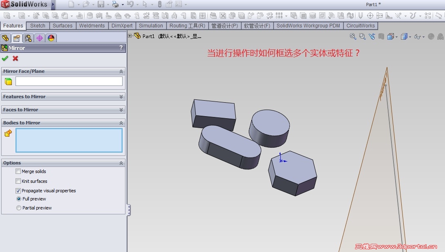Switch to the Sketch tab

point(38,26)
